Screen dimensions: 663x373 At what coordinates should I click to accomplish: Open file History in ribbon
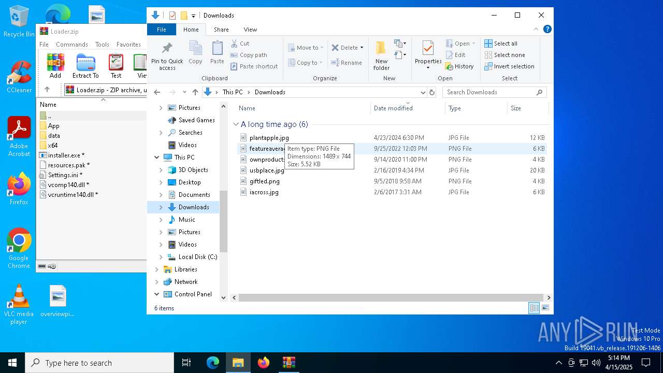[459, 66]
